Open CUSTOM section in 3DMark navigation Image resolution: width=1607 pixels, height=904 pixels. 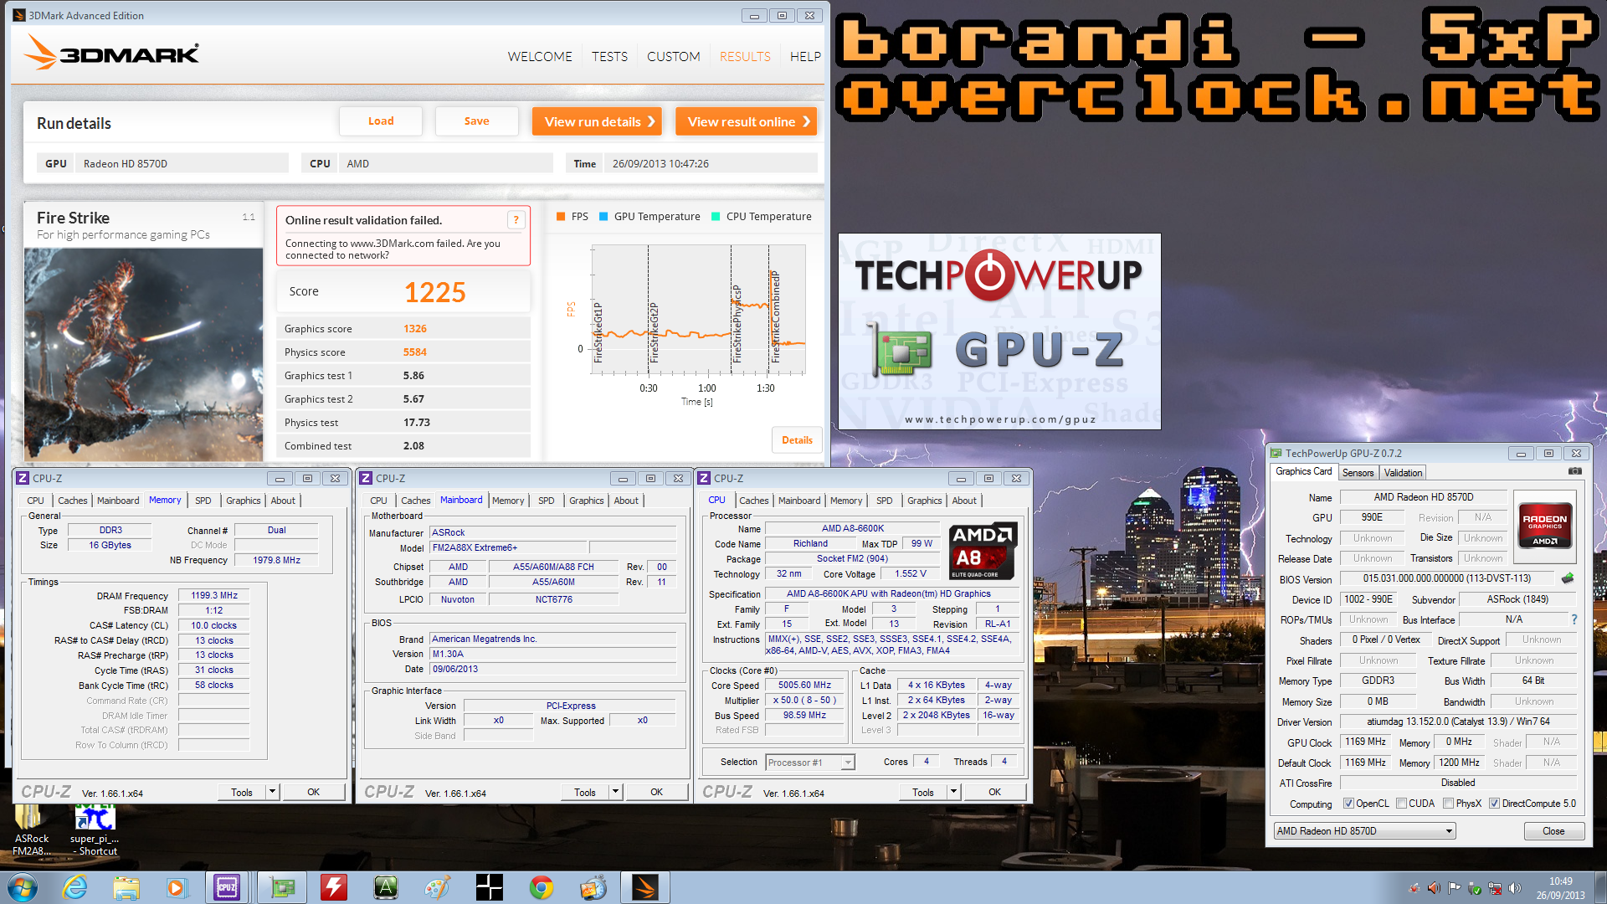tap(673, 56)
